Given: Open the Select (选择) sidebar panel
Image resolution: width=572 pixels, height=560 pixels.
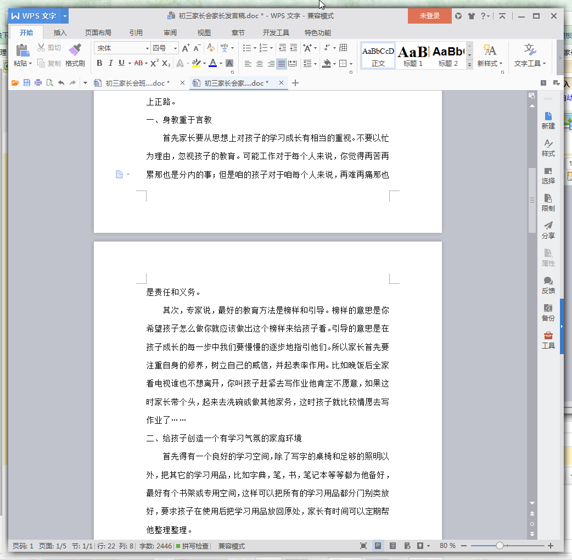Looking at the screenshot, I should coord(548,176).
